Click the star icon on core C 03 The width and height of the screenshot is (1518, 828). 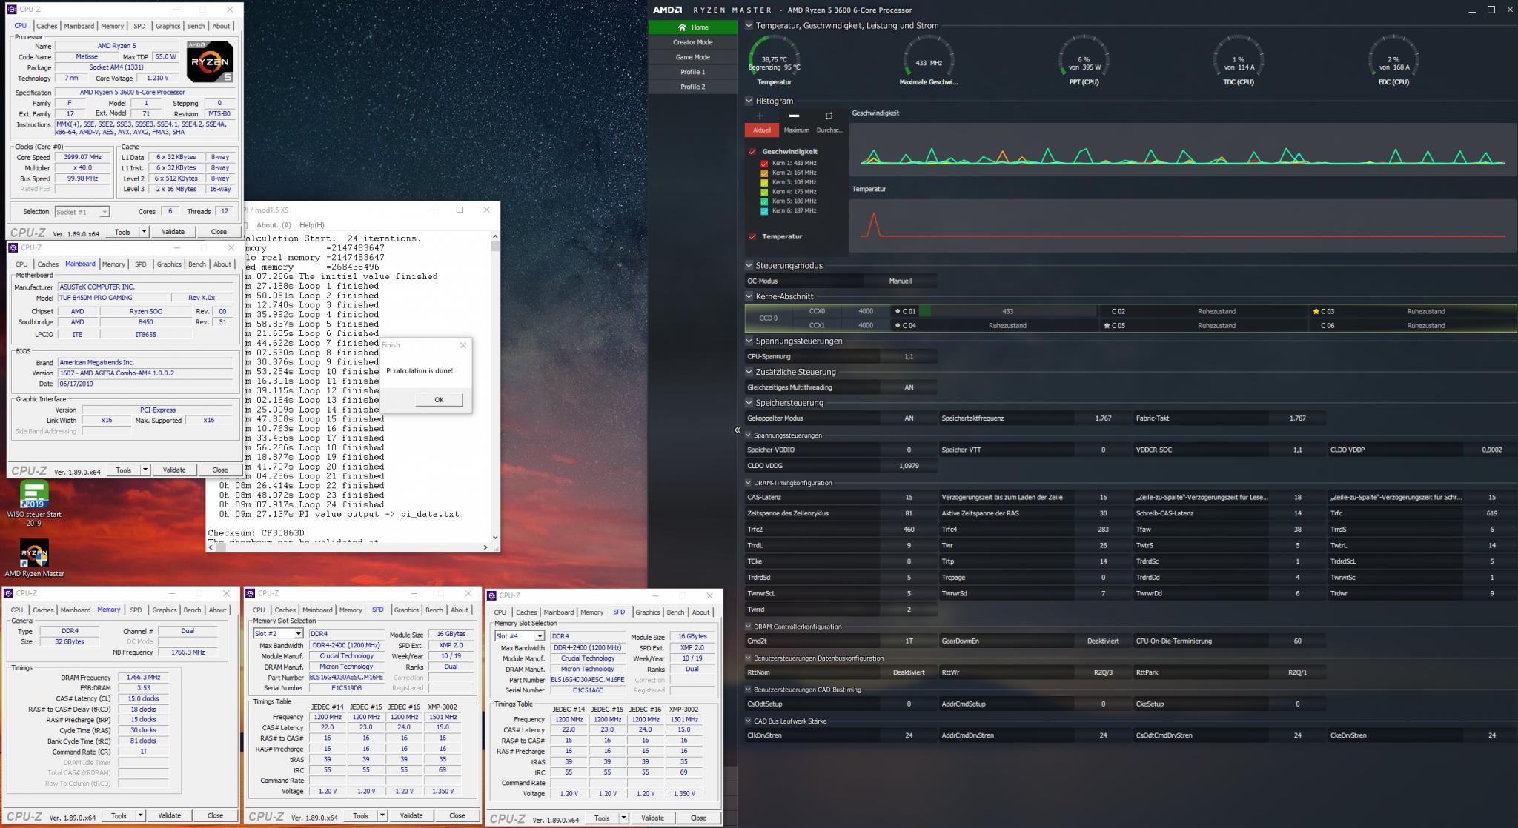tap(1316, 312)
